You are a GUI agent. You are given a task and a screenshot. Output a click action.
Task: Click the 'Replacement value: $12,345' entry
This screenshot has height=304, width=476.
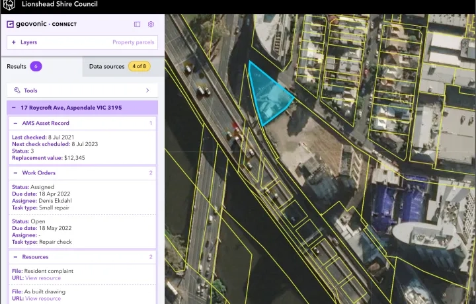pyautogui.click(x=48, y=158)
